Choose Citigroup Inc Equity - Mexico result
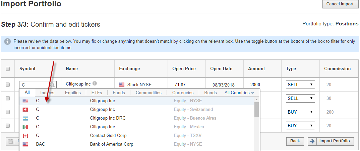360x151 pixels. pos(137,127)
